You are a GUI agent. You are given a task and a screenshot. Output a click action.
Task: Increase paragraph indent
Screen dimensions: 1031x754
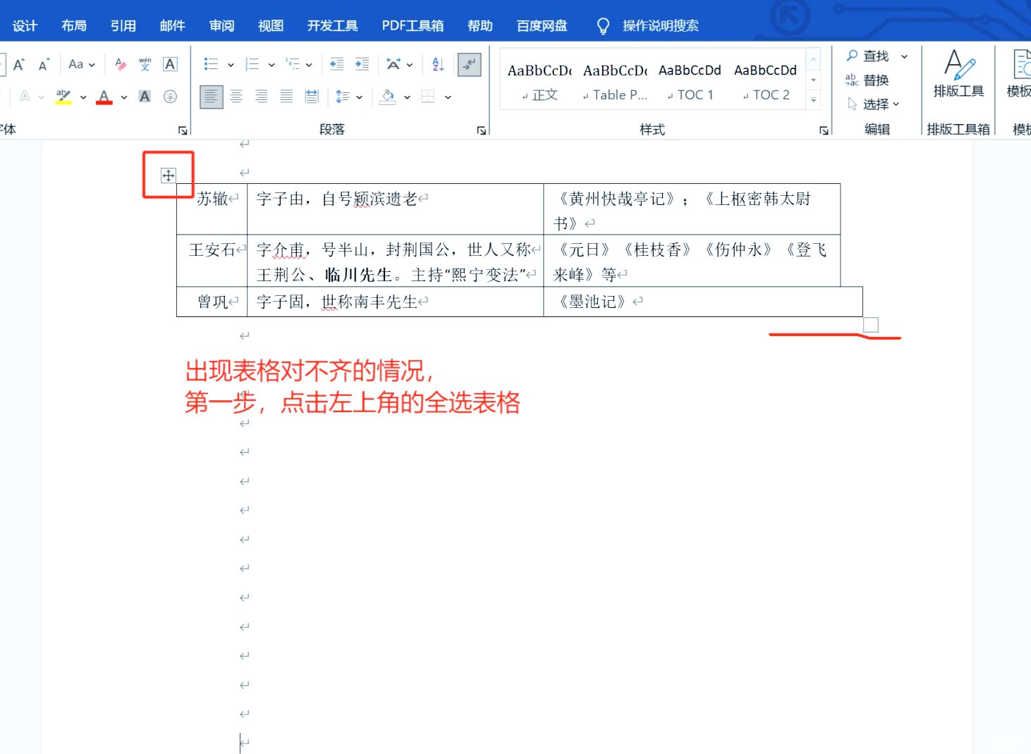click(362, 64)
